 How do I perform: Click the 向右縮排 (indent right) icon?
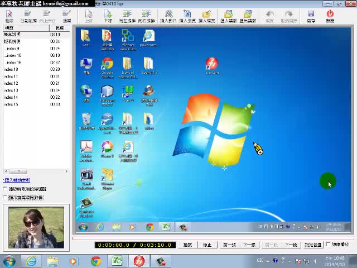pos(146,16)
